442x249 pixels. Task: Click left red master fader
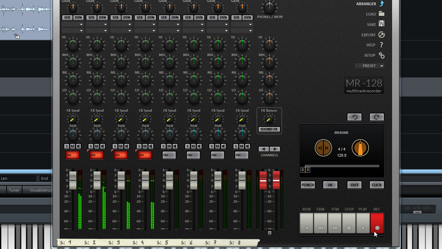click(263, 180)
